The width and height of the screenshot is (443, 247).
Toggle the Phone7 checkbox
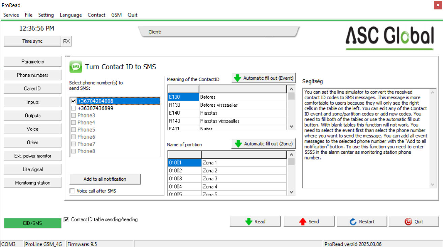73,144
